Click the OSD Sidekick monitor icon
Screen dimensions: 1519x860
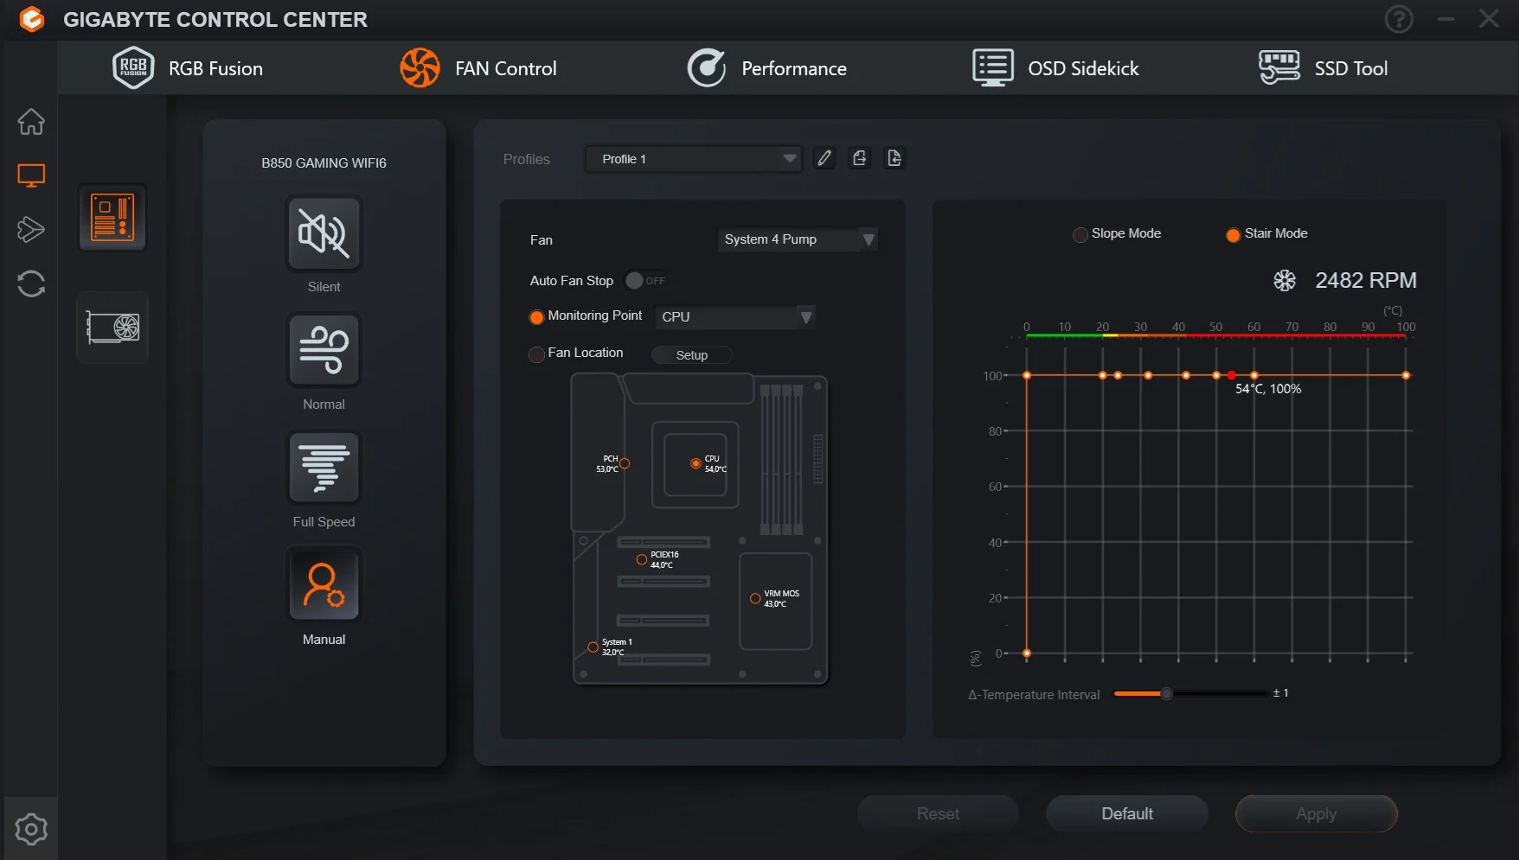pyautogui.click(x=993, y=67)
